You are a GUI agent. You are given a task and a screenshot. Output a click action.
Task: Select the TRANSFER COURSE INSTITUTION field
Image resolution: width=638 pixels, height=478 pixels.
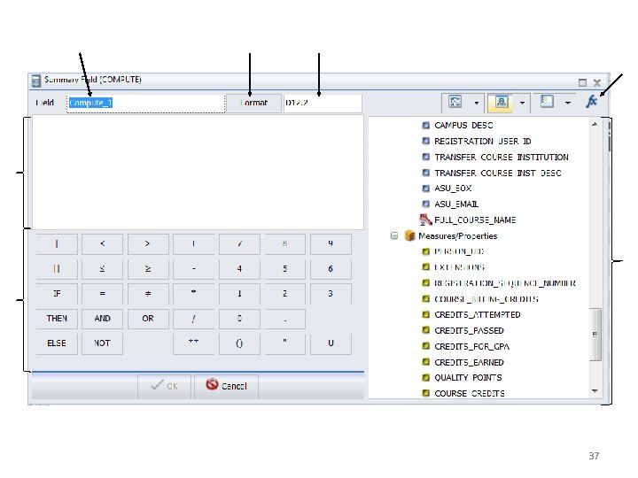(x=502, y=157)
